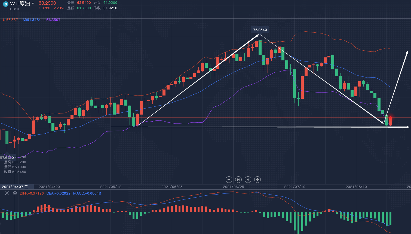The width and height of the screenshot is (411, 234).
Task: Click the 76.9540 peak price label
Action: (x=260, y=30)
